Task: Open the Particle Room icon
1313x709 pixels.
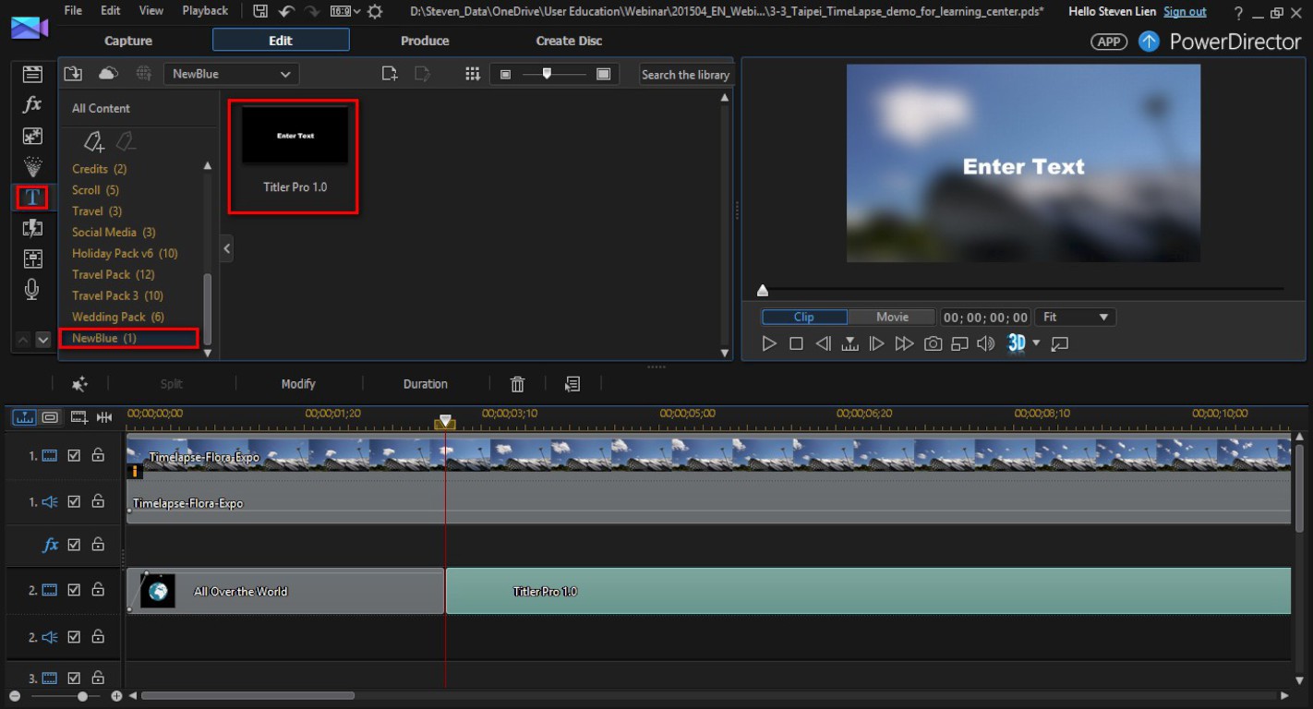Action: pos(32,166)
